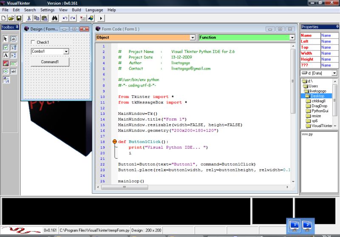
Task: Click the red-X grid toolbar icon
Action: pyautogui.click(x=83, y=18)
